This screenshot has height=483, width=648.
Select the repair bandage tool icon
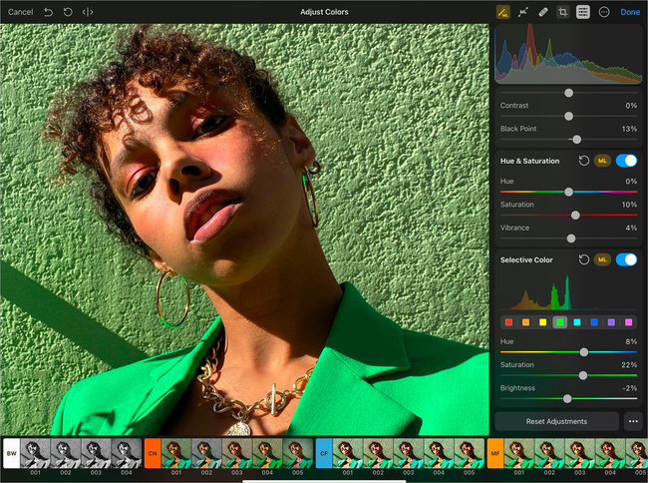click(543, 12)
